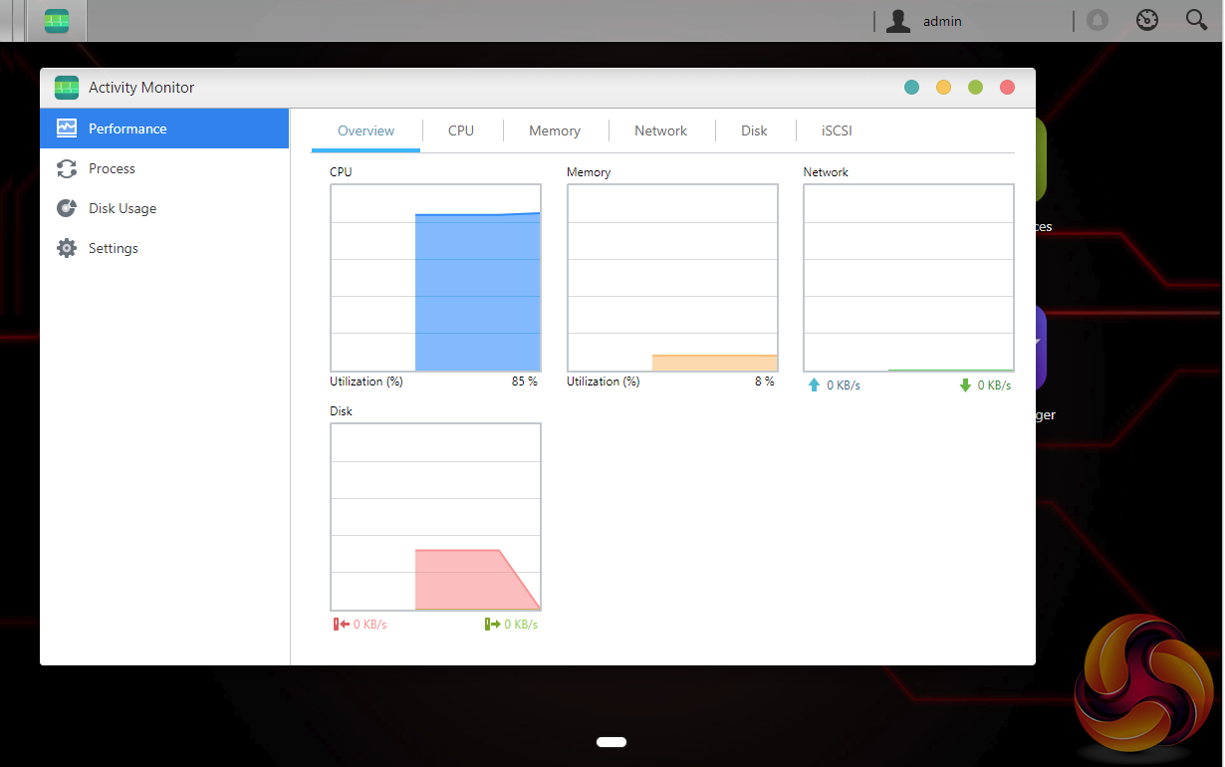
Task: Open the Process section
Action: [x=164, y=168]
